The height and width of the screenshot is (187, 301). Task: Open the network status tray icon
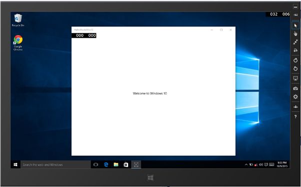[x=256, y=165]
